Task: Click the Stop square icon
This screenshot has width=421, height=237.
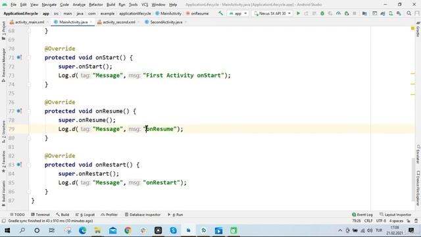Action: point(355,13)
